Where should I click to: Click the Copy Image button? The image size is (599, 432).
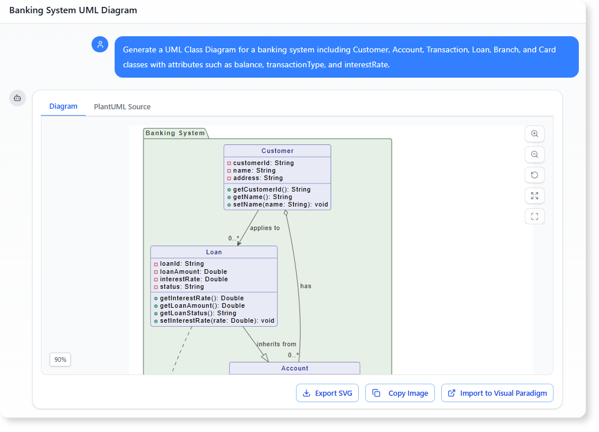click(x=400, y=393)
